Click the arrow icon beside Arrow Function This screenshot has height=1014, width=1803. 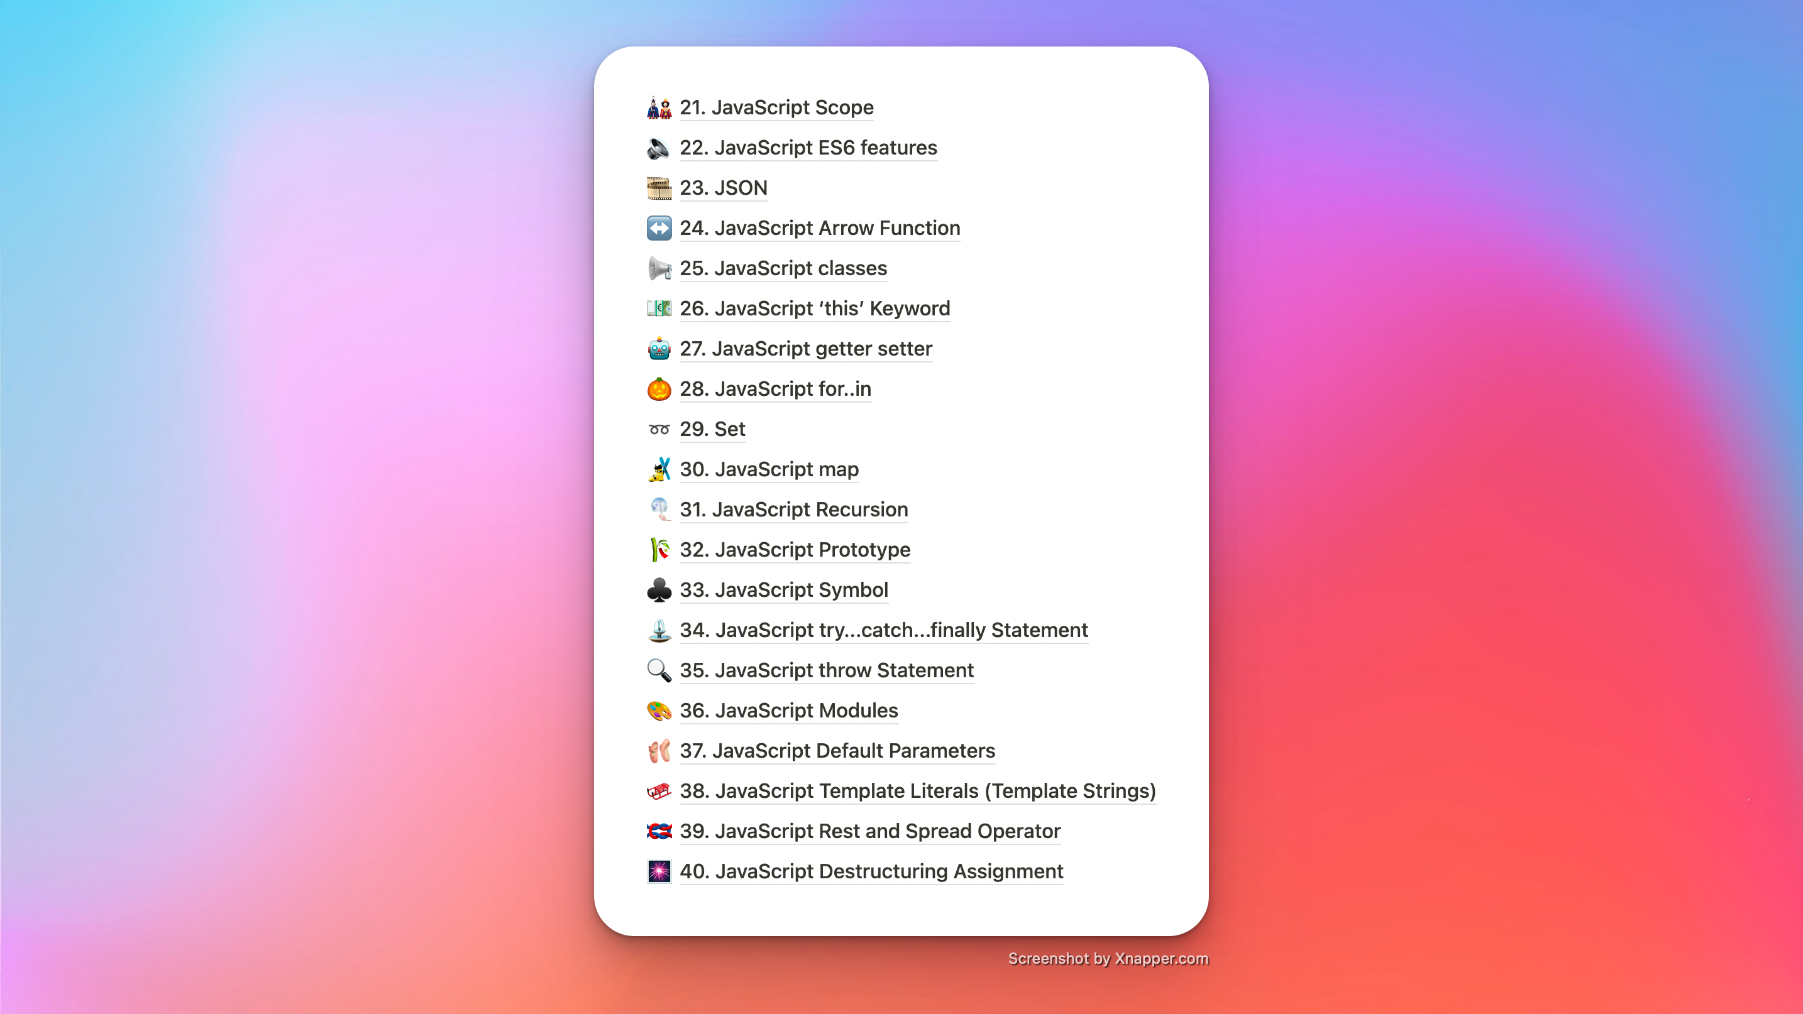point(659,228)
